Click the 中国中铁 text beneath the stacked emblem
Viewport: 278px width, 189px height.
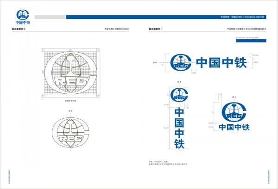point(234,128)
